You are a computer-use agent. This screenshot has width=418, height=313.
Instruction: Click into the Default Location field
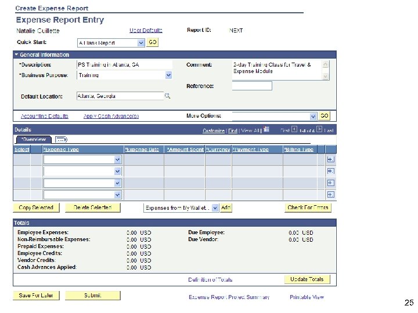(120, 96)
